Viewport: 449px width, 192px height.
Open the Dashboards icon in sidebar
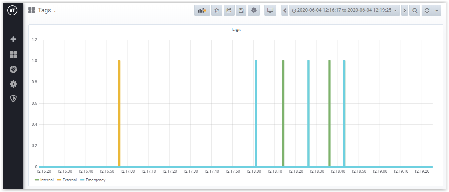[13, 55]
